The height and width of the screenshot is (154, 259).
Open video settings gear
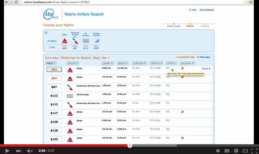(x=236, y=151)
